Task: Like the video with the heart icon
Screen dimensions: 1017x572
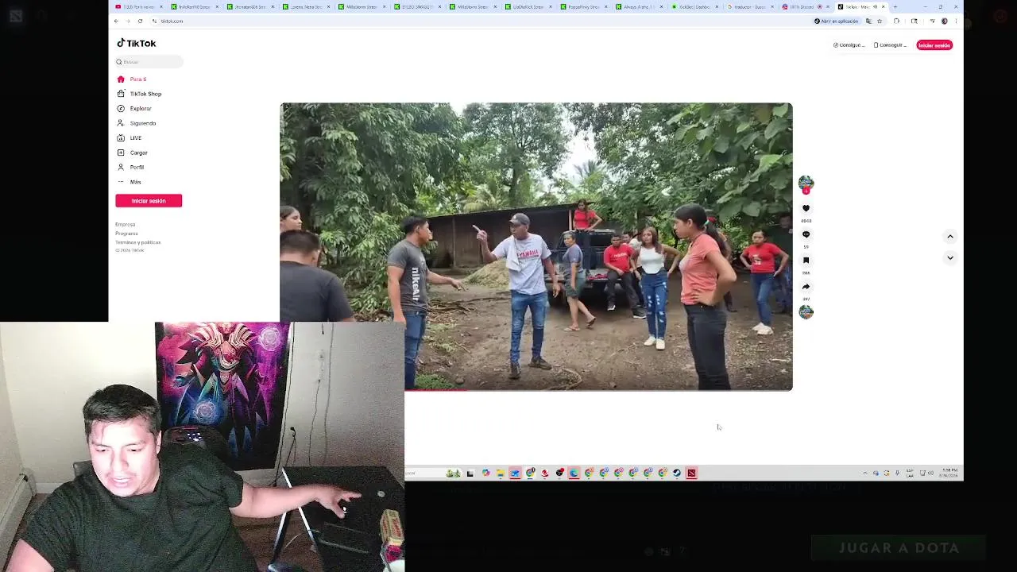Action: 806,208
